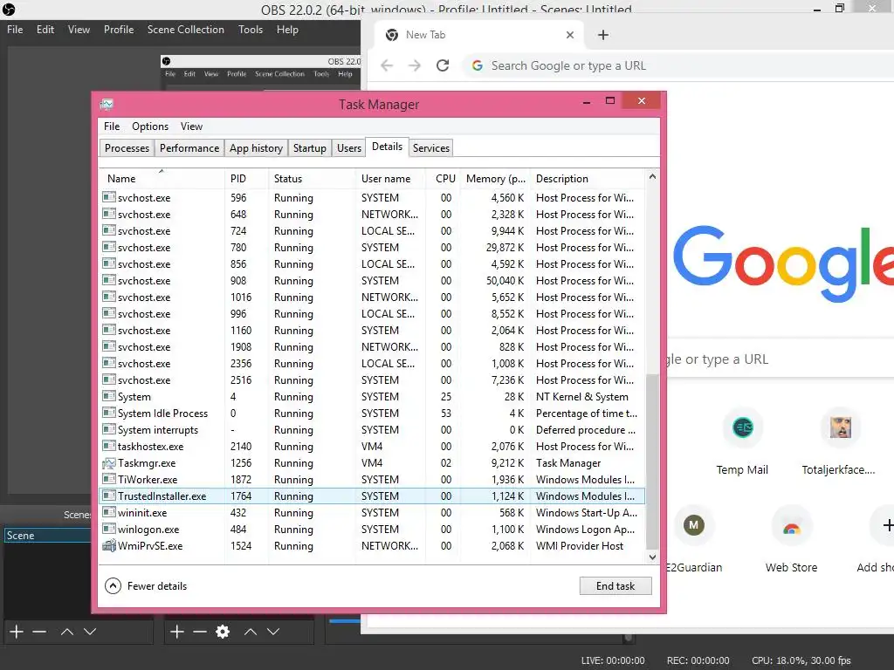Close the New Tab tab in Chrome
This screenshot has width=894, height=670.
tap(569, 35)
